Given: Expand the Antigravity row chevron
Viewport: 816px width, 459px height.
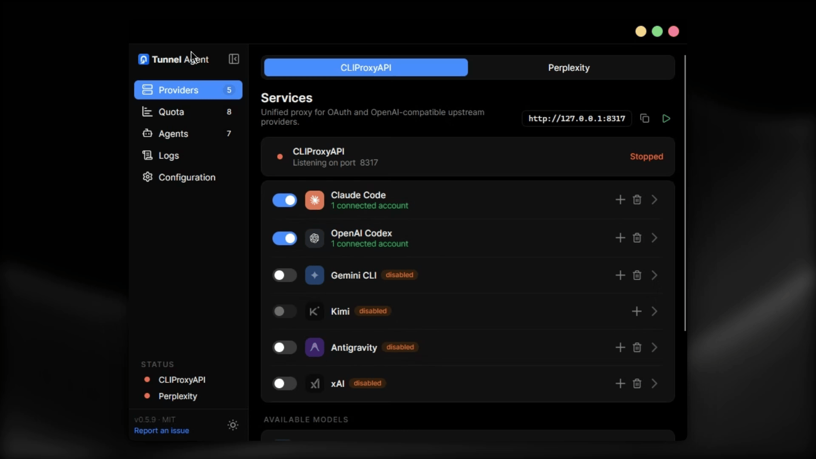Looking at the screenshot, I should click(x=654, y=348).
